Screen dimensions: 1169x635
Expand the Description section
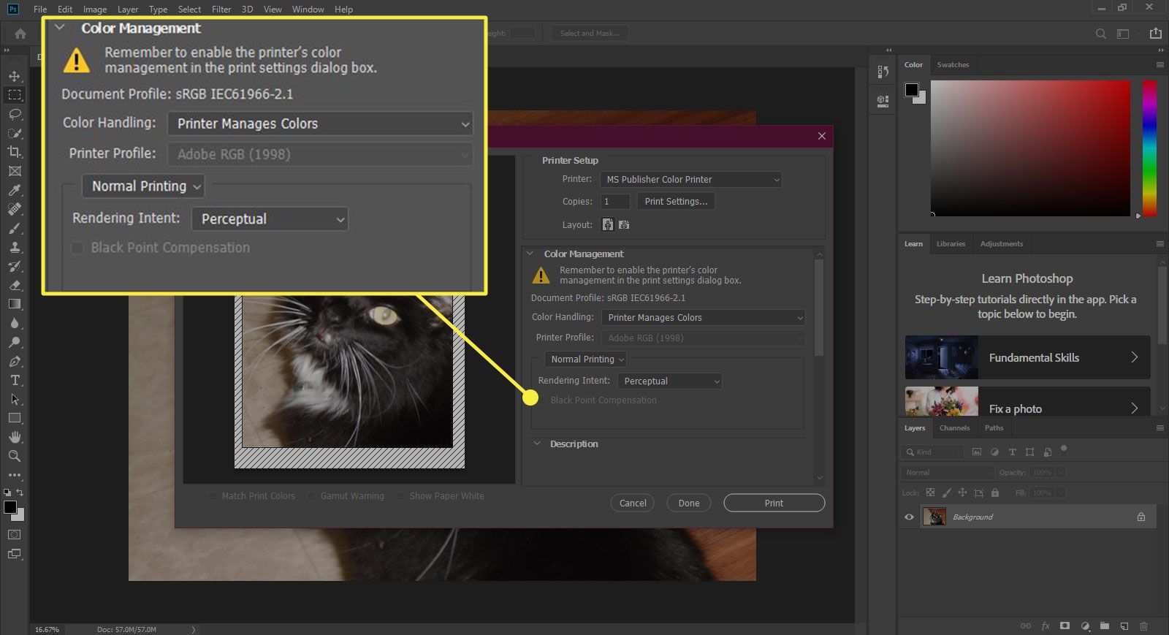click(x=537, y=444)
